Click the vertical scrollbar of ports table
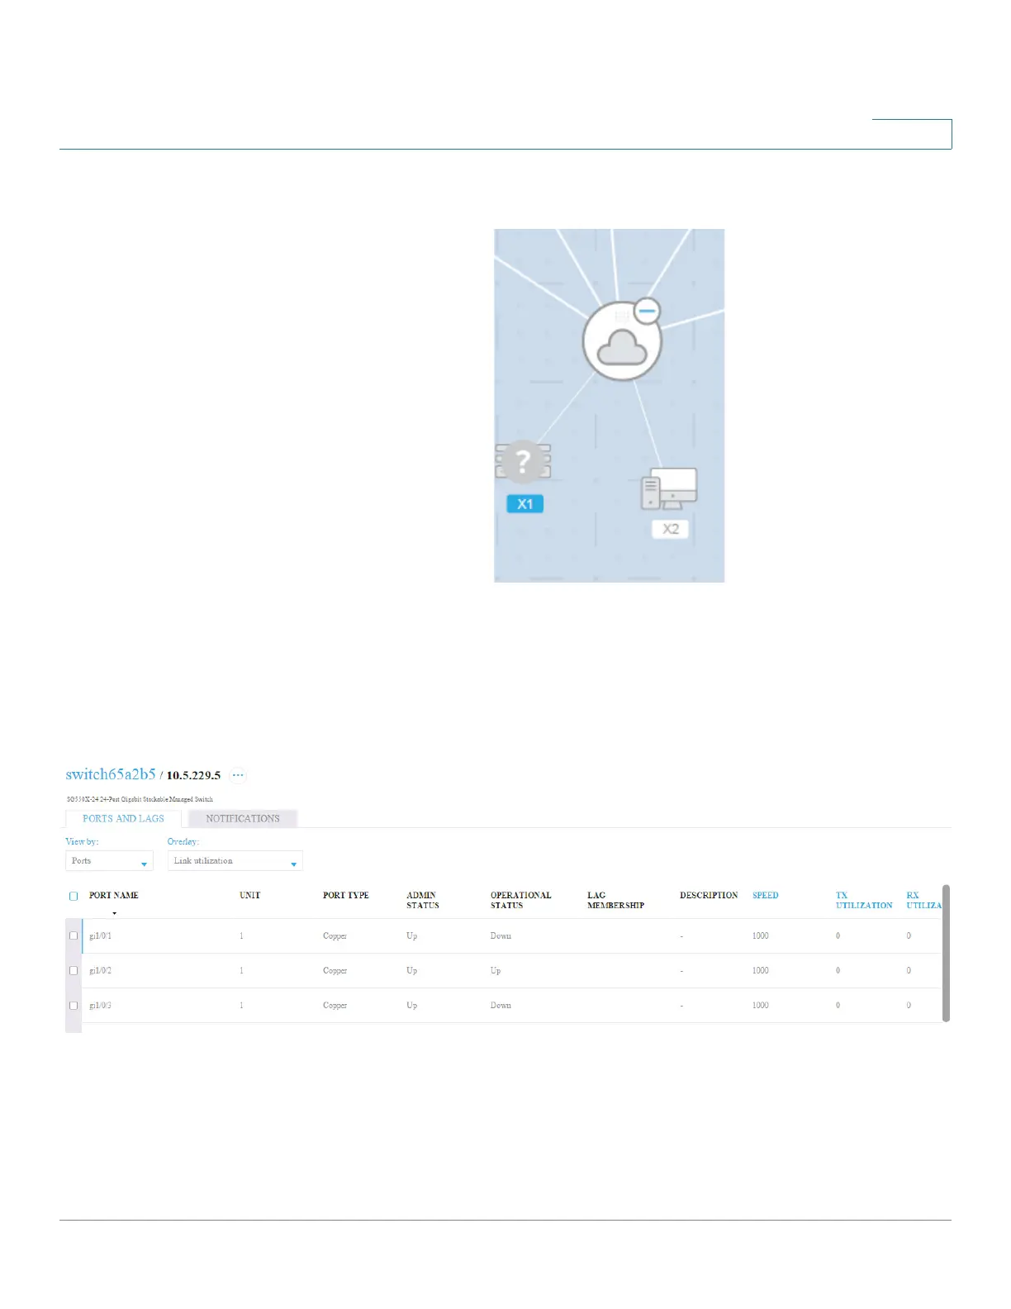1011x1309 pixels. [x=947, y=954]
